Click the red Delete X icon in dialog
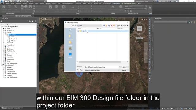196x110 pixels. pyautogui.click(x=112, y=26)
